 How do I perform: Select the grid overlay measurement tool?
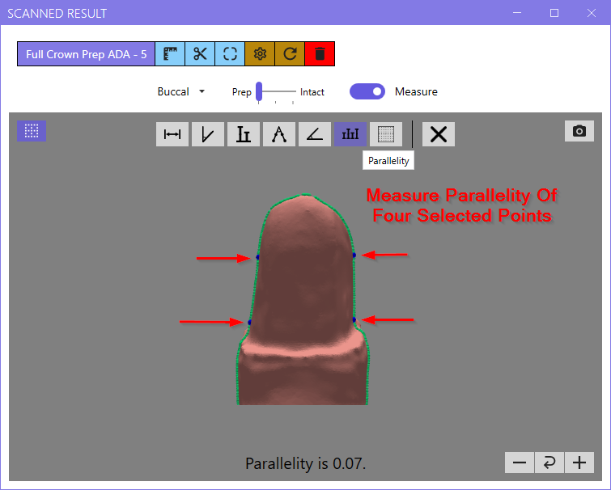[x=386, y=134]
